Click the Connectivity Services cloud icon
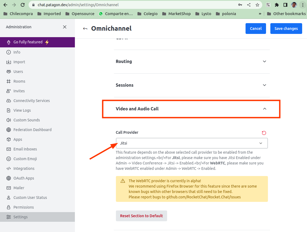The height and width of the screenshot is (232, 307). 9,101
